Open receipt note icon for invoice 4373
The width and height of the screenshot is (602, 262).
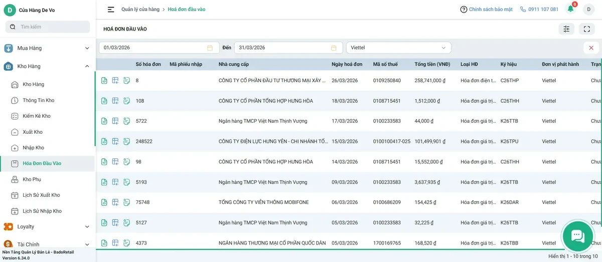[126, 243]
